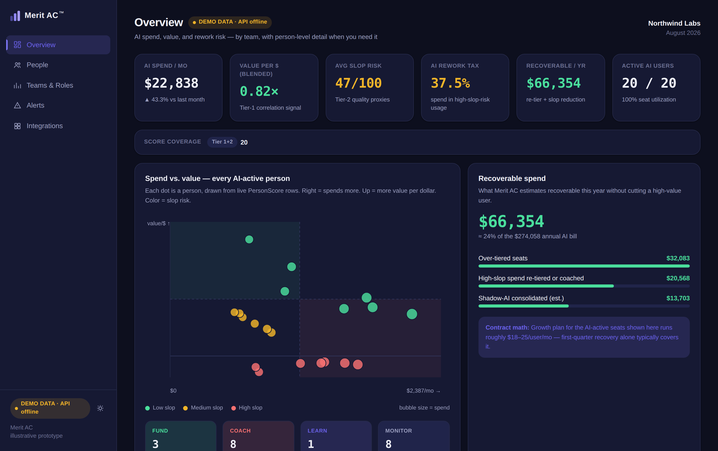718x451 pixels.
Task: Click the Spend vs. value chart title
Action: click(x=217, y=178)
